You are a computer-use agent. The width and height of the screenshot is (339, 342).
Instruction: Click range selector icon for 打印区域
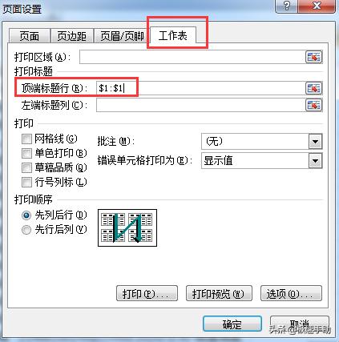click(314, 57)
